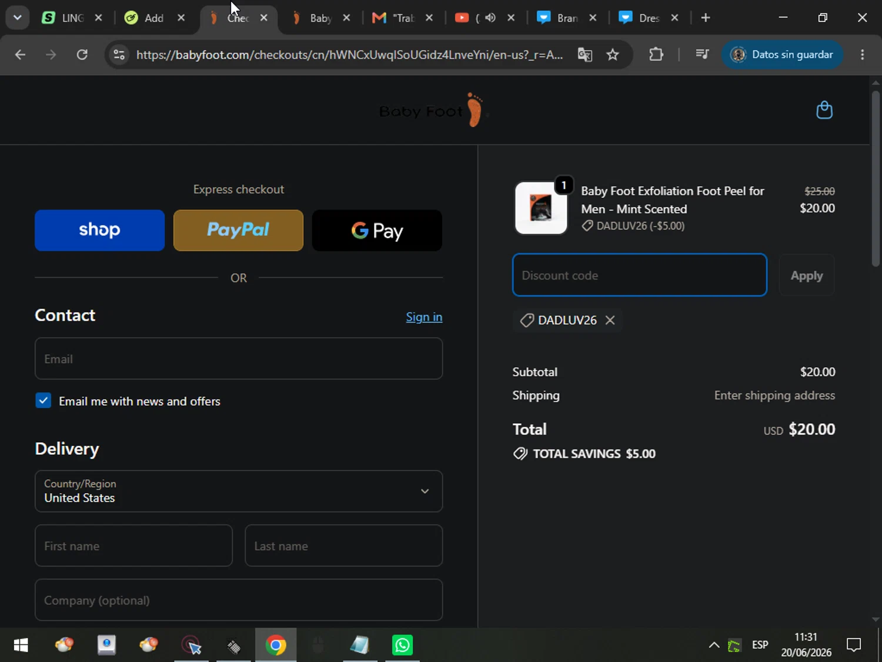This screenshot has height=662, width=882.
Task: Reload the current page
Action: click(82, 55)
